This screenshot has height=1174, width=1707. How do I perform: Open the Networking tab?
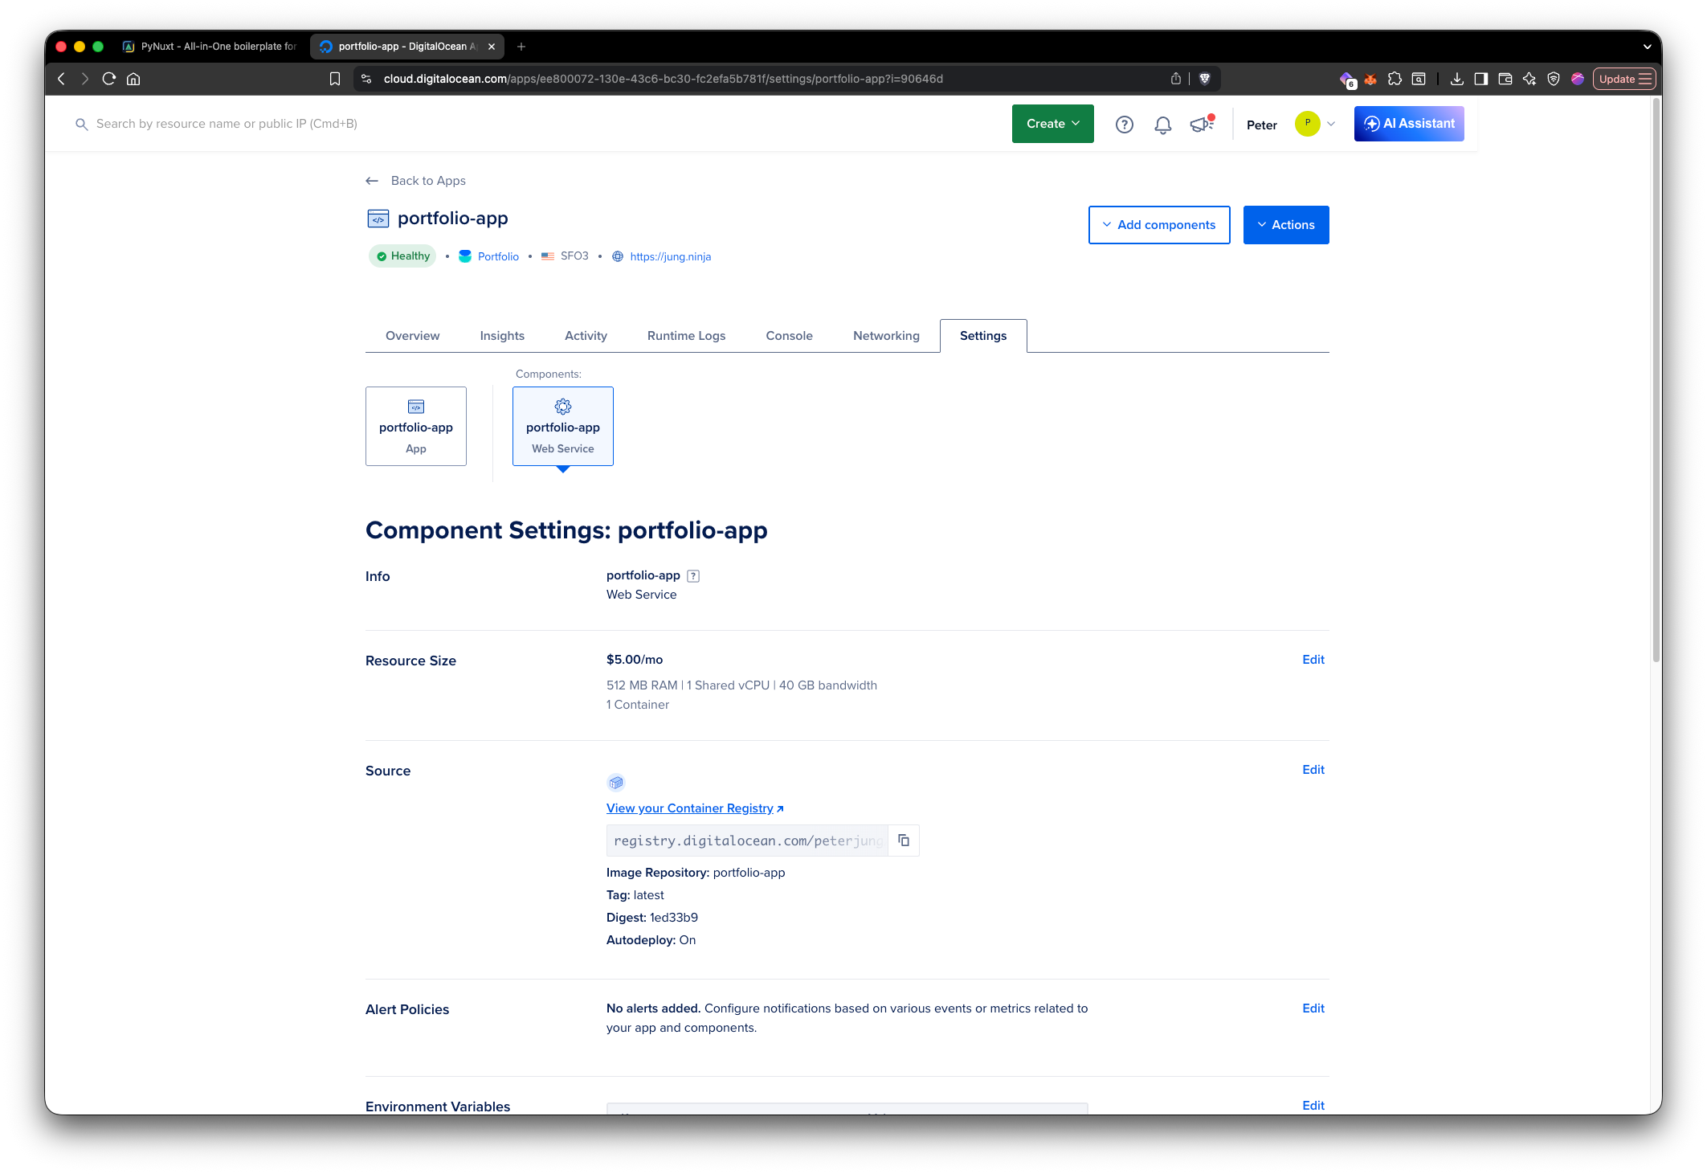pos(886,336)
